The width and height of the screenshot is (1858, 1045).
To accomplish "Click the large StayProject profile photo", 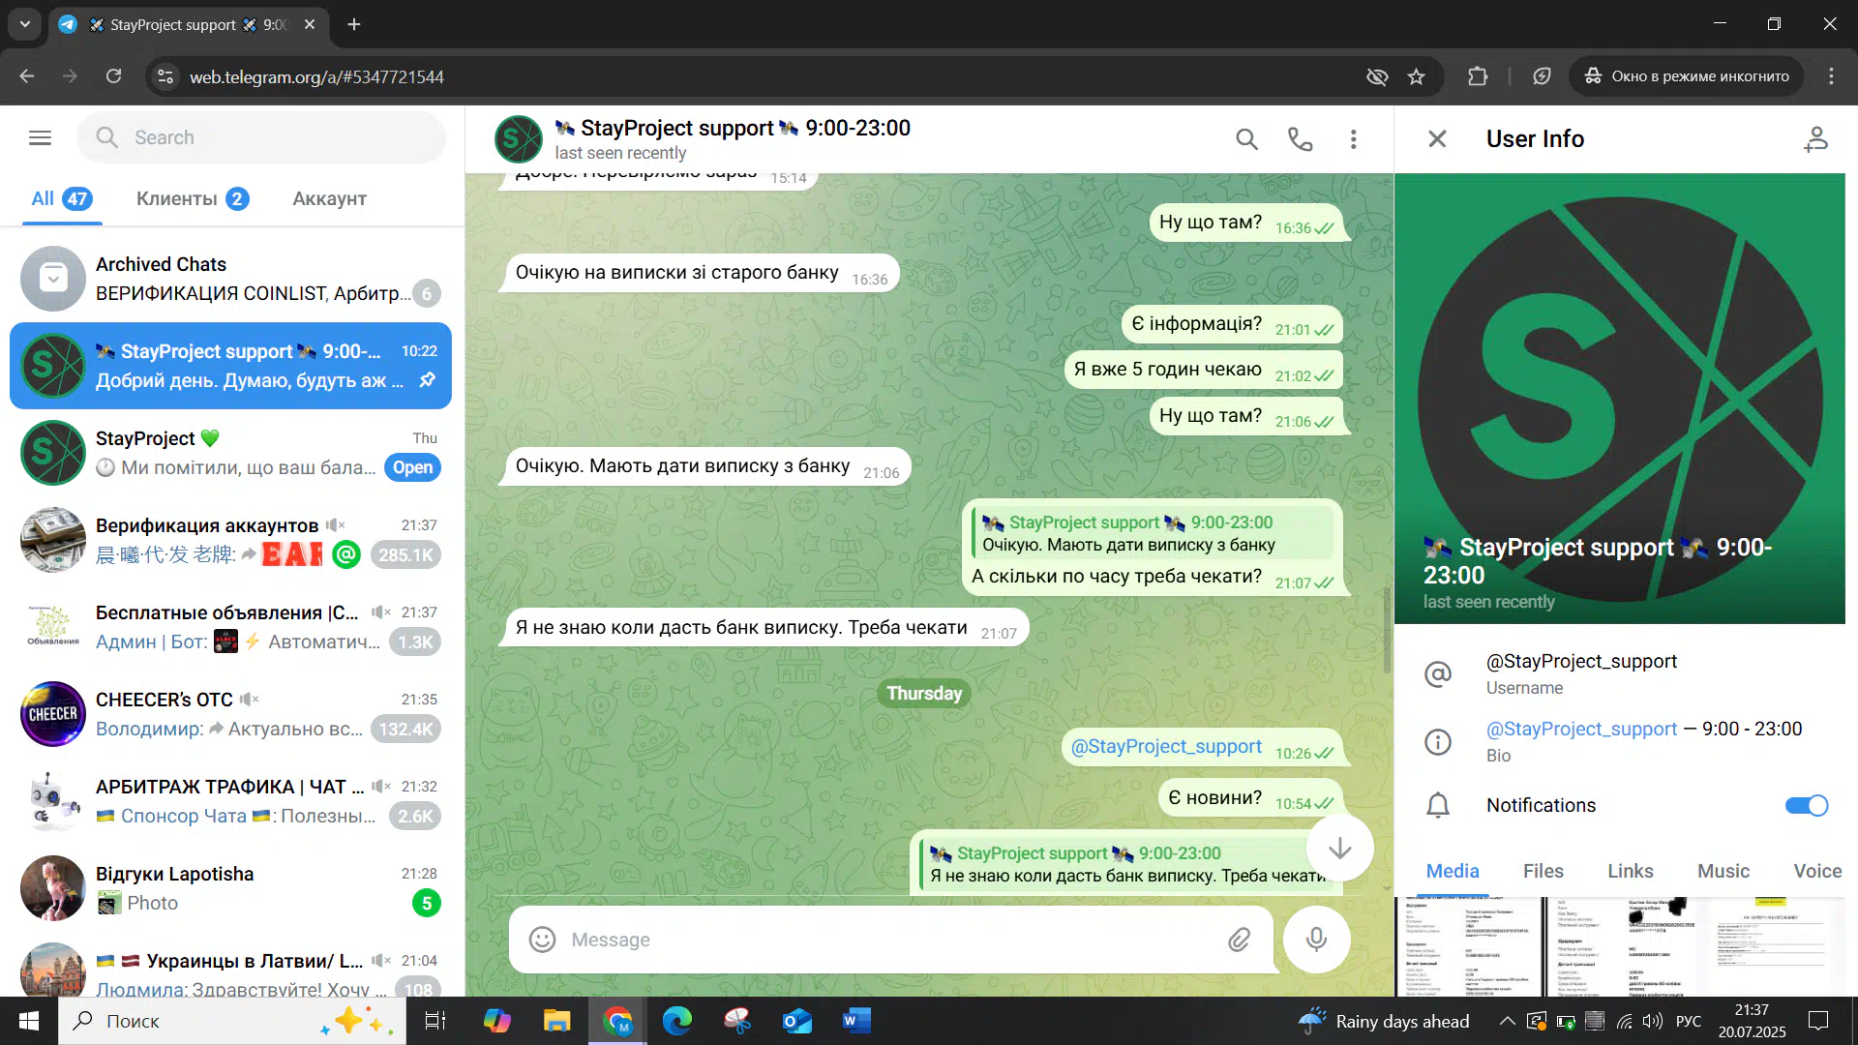I will click(1619, 399).
